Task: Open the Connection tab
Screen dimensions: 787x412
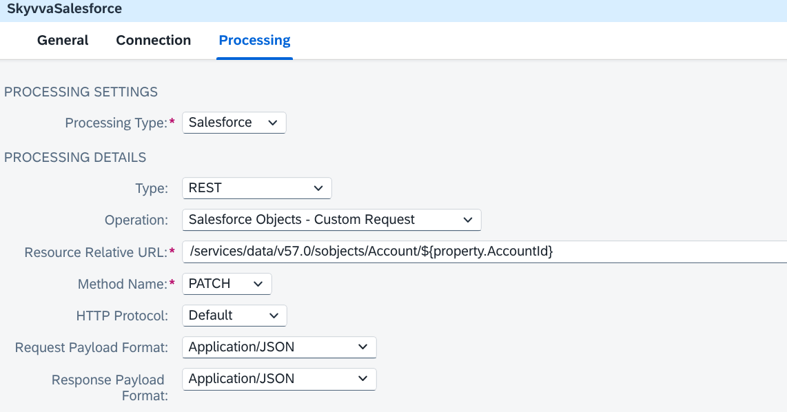Action: tap(154, 40)
